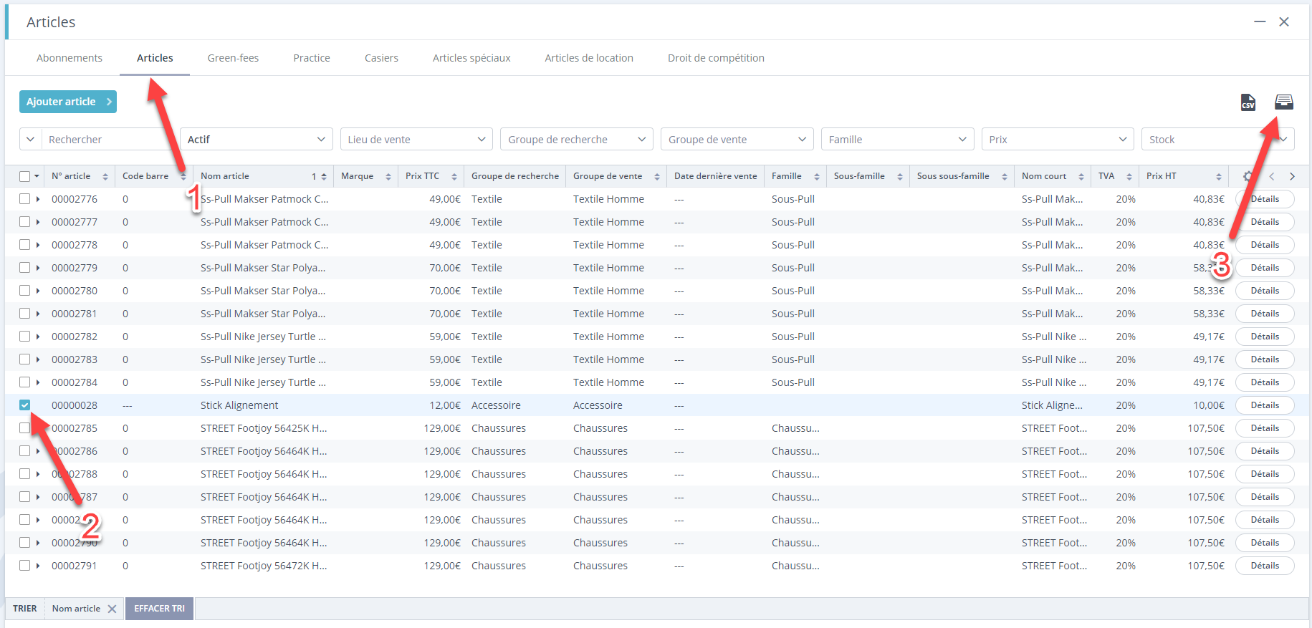The height and width of the screenshot is (628, 1312).
Task: Check the box for article 00002786
Action: [x=25, y=451]
